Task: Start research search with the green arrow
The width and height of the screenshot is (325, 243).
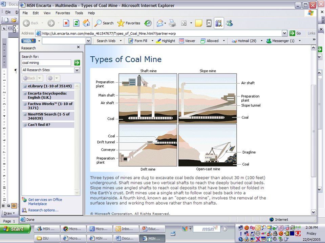Action: tap(77, 63)
